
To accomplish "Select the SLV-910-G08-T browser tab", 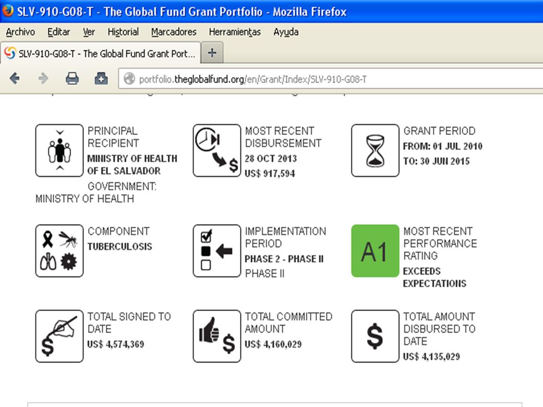I will [x=101, y=53].
